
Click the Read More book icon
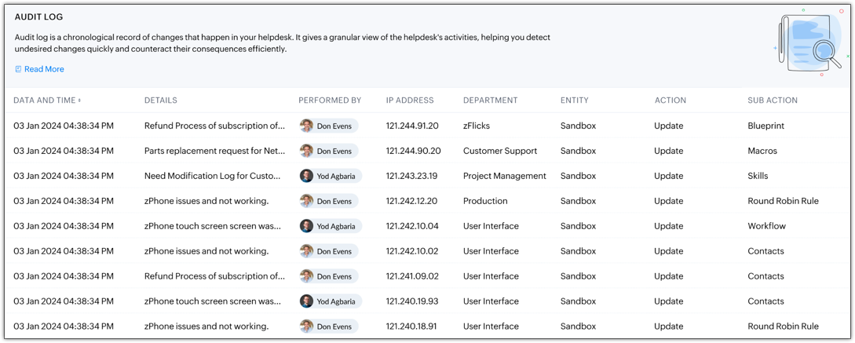tap(18, 69)
